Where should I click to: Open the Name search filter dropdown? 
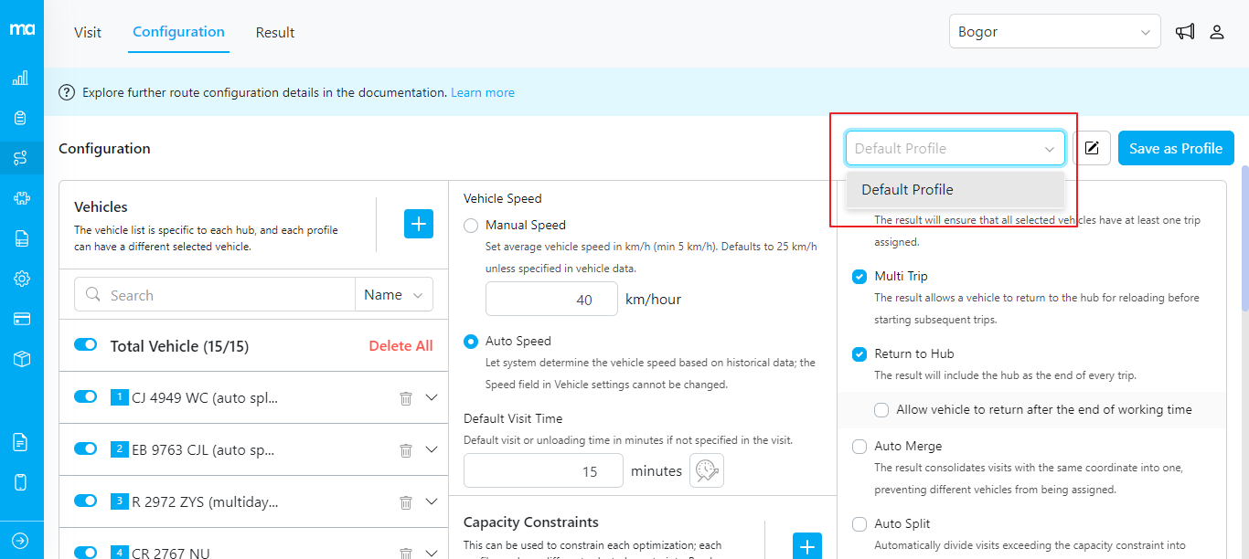point(394,295)
